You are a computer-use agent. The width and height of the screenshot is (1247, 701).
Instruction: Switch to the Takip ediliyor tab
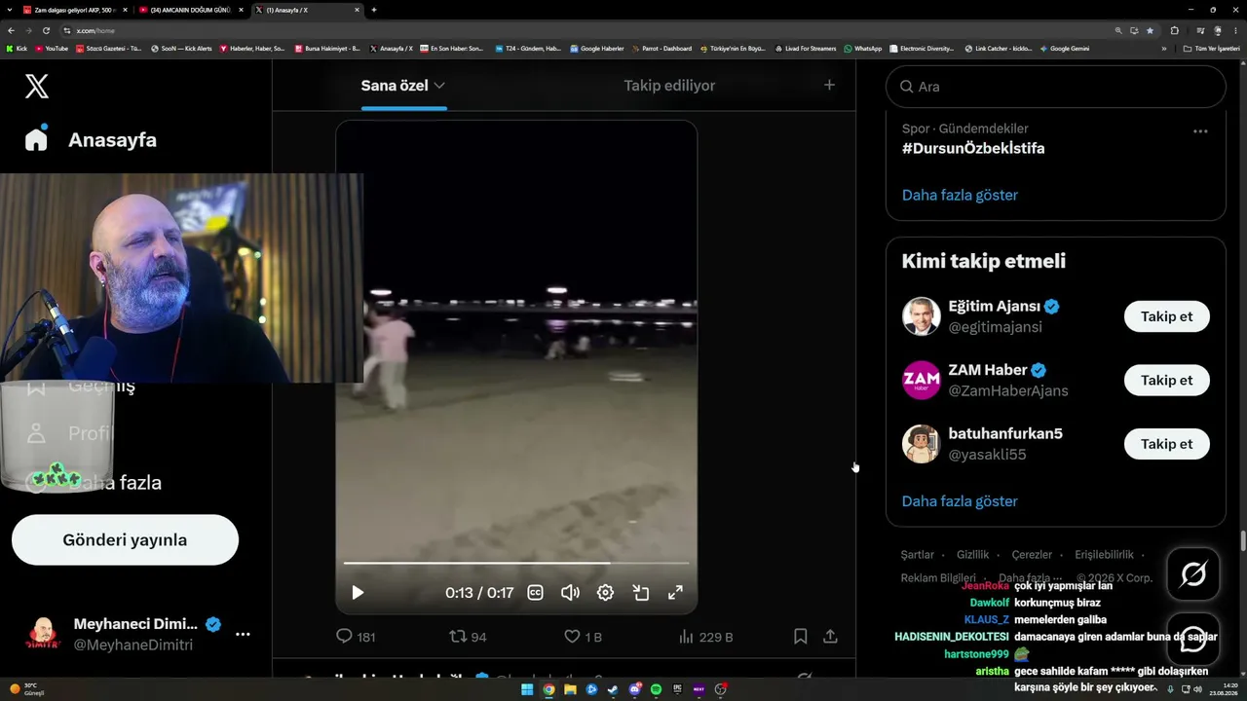click(669, 86)
